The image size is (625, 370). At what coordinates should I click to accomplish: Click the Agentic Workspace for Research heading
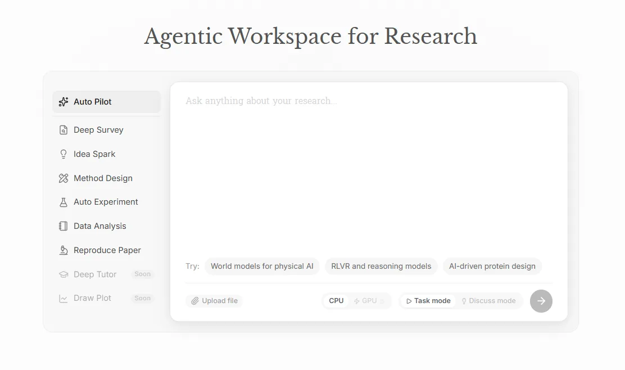coord(310,37)
